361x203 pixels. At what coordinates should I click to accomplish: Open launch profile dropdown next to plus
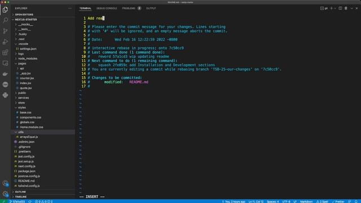click(335, 8)
